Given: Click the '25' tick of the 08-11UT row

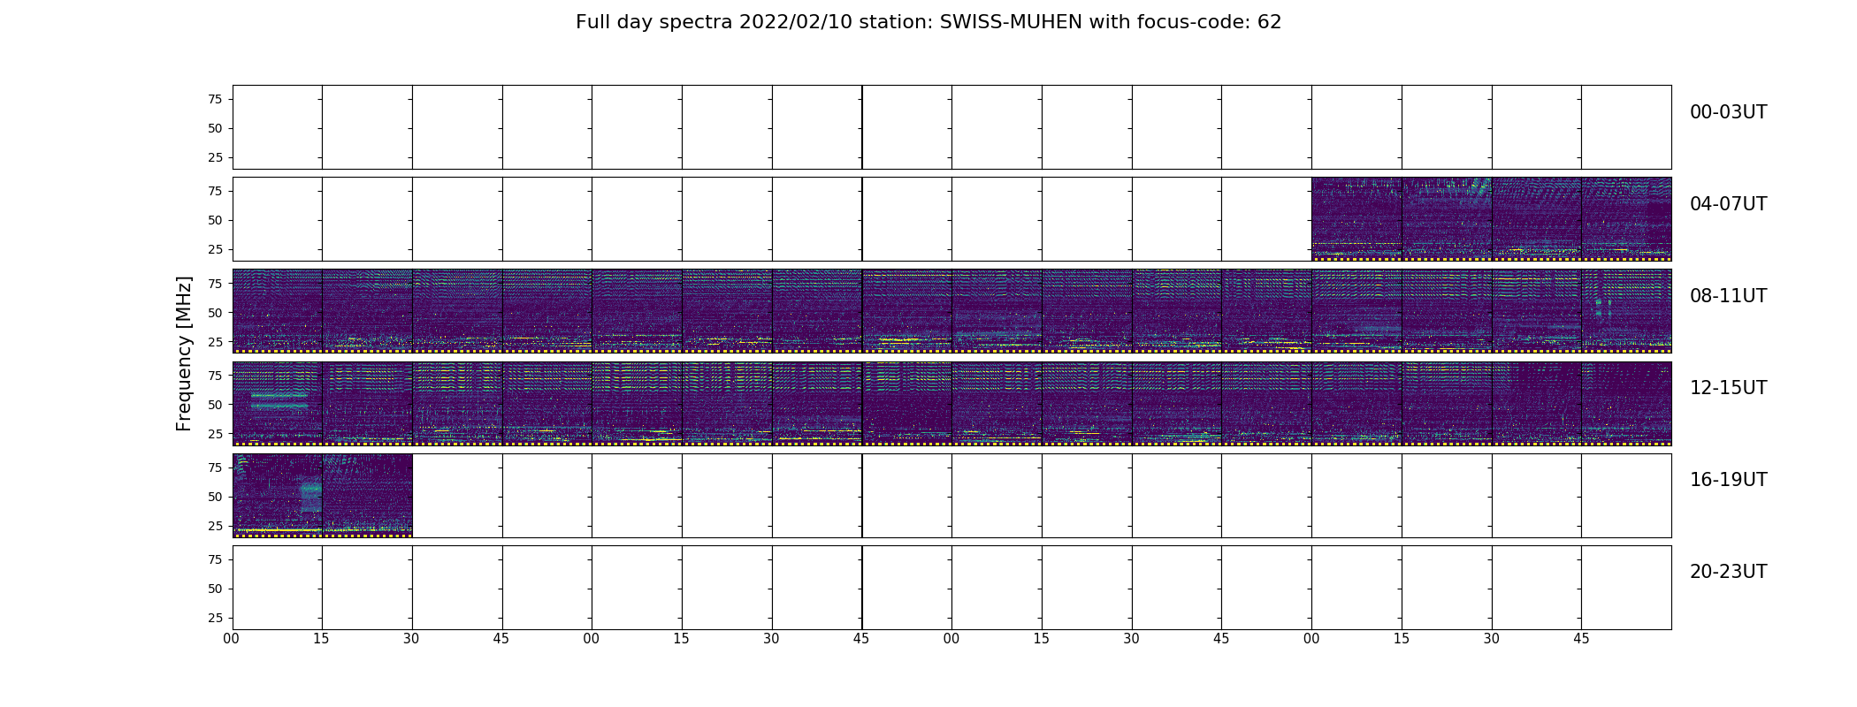Looking at the screenshot, I should point(214,341).
